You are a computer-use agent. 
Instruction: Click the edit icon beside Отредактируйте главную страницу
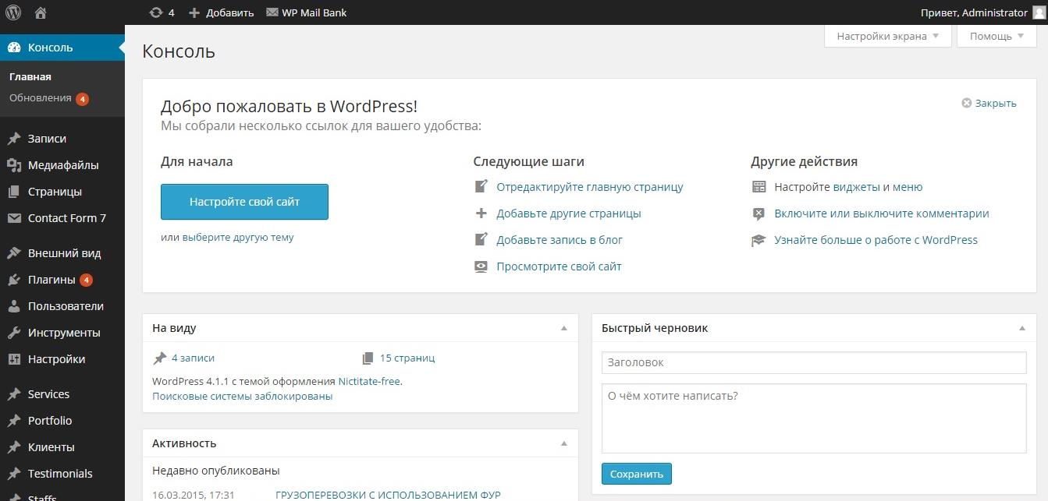pyautogui.click(x=481, y=187)
